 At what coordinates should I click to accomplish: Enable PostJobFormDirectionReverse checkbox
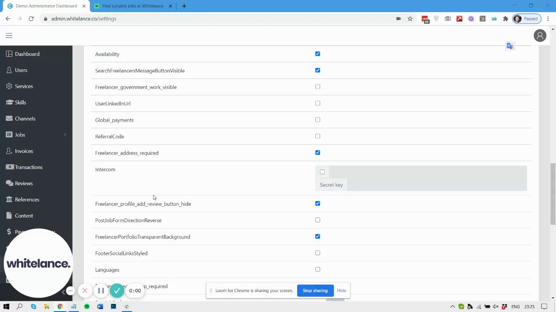click(x=318, y=220)
